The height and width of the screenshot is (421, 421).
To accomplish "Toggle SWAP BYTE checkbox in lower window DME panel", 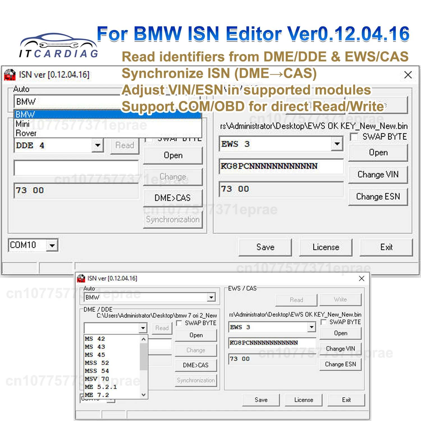I will [179, 323].
